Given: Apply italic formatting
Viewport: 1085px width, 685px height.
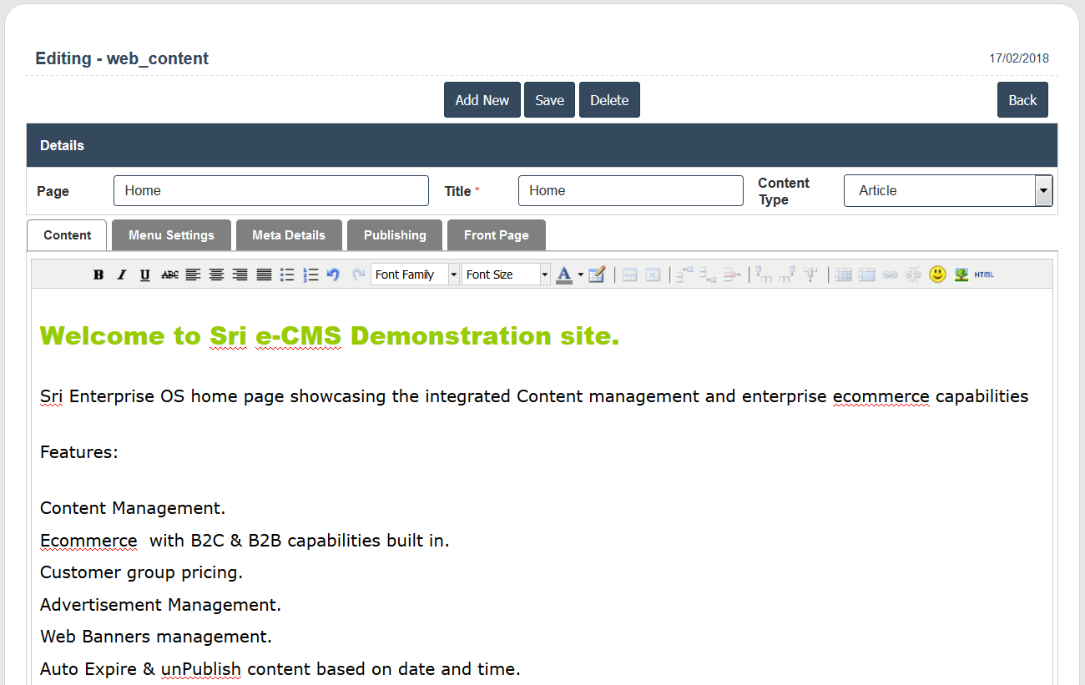Looking at the screenshot, I should tap(122, 275).
